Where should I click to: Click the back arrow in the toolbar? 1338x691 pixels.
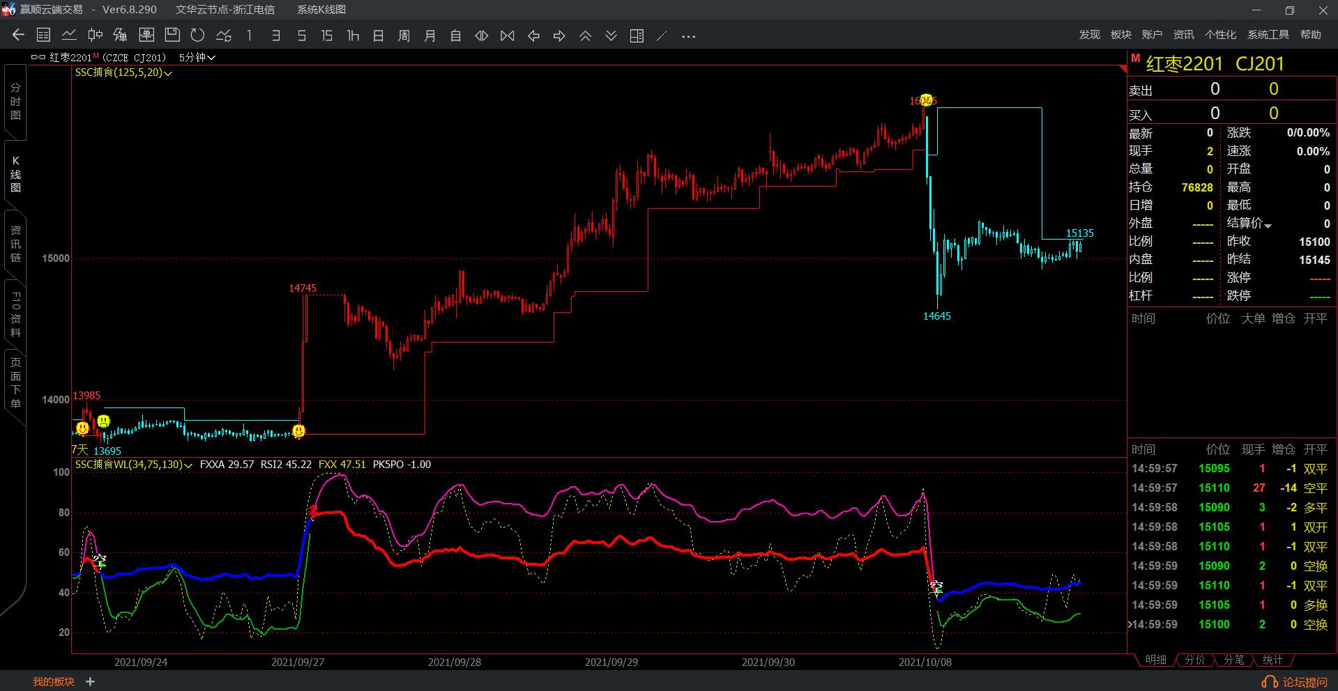[x=18, y=35]
